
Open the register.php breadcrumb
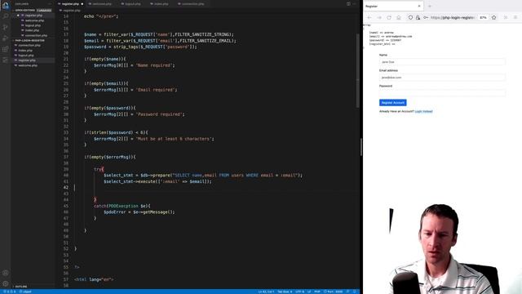[x=69, y=11]
